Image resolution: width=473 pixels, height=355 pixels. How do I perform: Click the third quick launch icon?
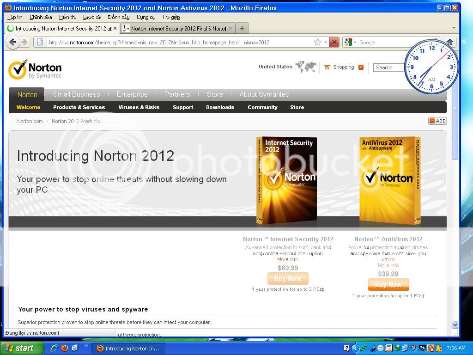coord(75,348)
